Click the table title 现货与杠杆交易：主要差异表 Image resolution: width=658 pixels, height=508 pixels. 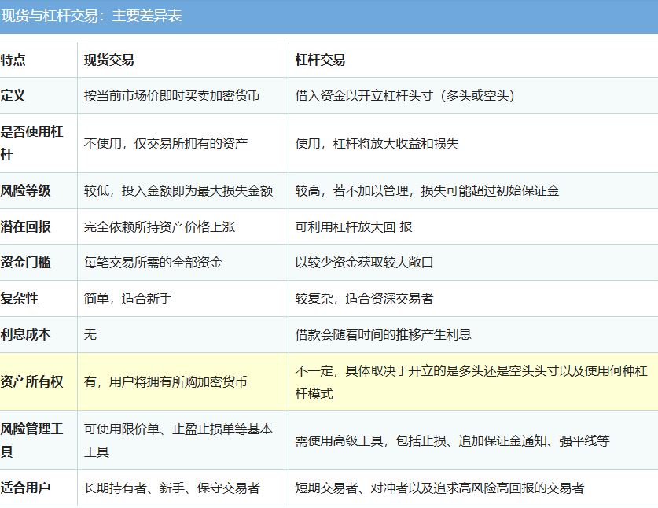click(91, 16)
